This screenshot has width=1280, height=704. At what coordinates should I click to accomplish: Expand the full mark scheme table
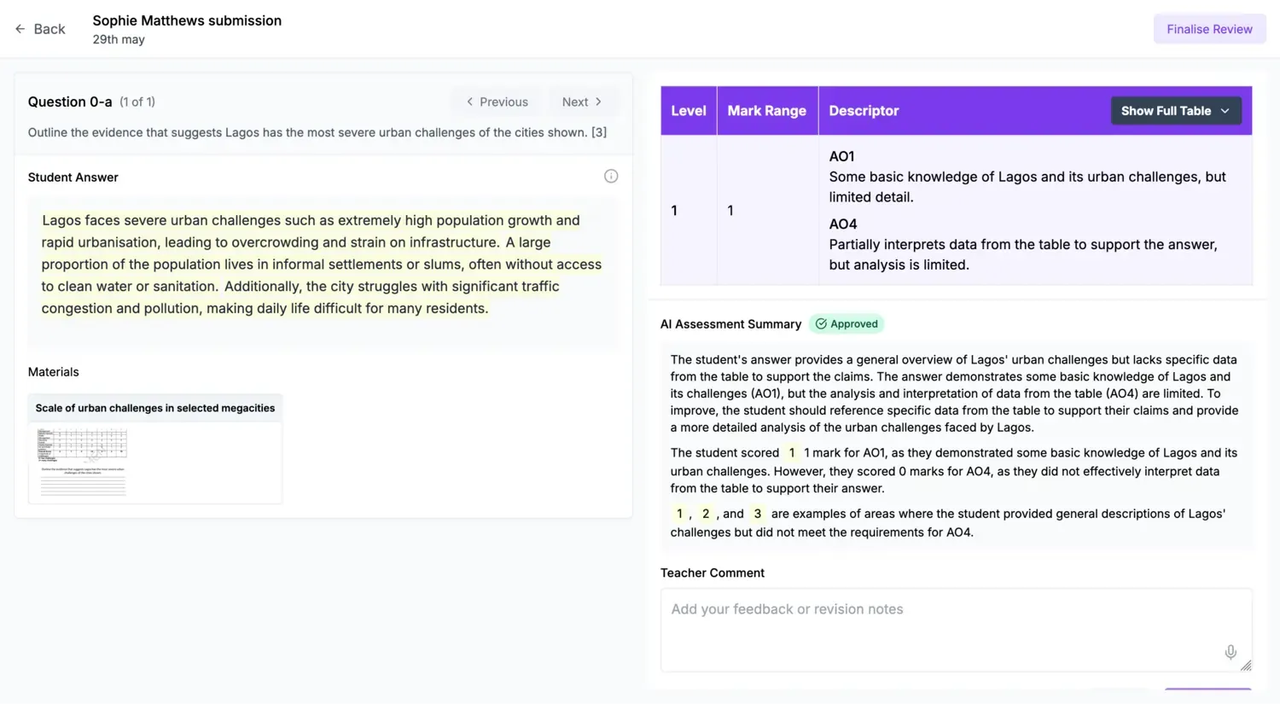(x=1176, y=111)
